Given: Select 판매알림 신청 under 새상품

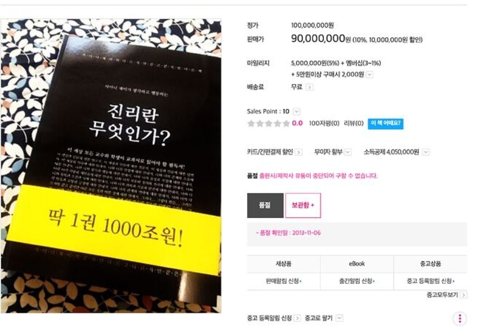Looking at the screenshot, I should pyautogui.click(x=284, y=281).
